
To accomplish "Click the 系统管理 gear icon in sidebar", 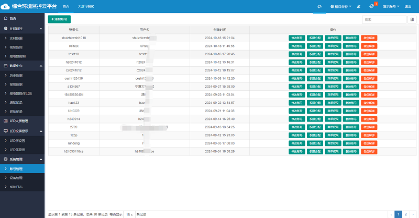I will pos(5,159).
